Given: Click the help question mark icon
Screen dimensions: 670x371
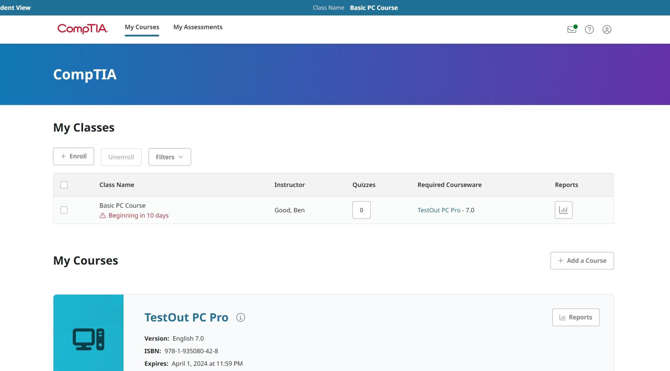Looking at the screenshot, I should (x=589, y=29).
